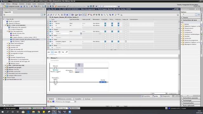Toggle Visible checkbox for Compteur_Appuis row
This screenshot has height=114, width=203.
[118, 41]
